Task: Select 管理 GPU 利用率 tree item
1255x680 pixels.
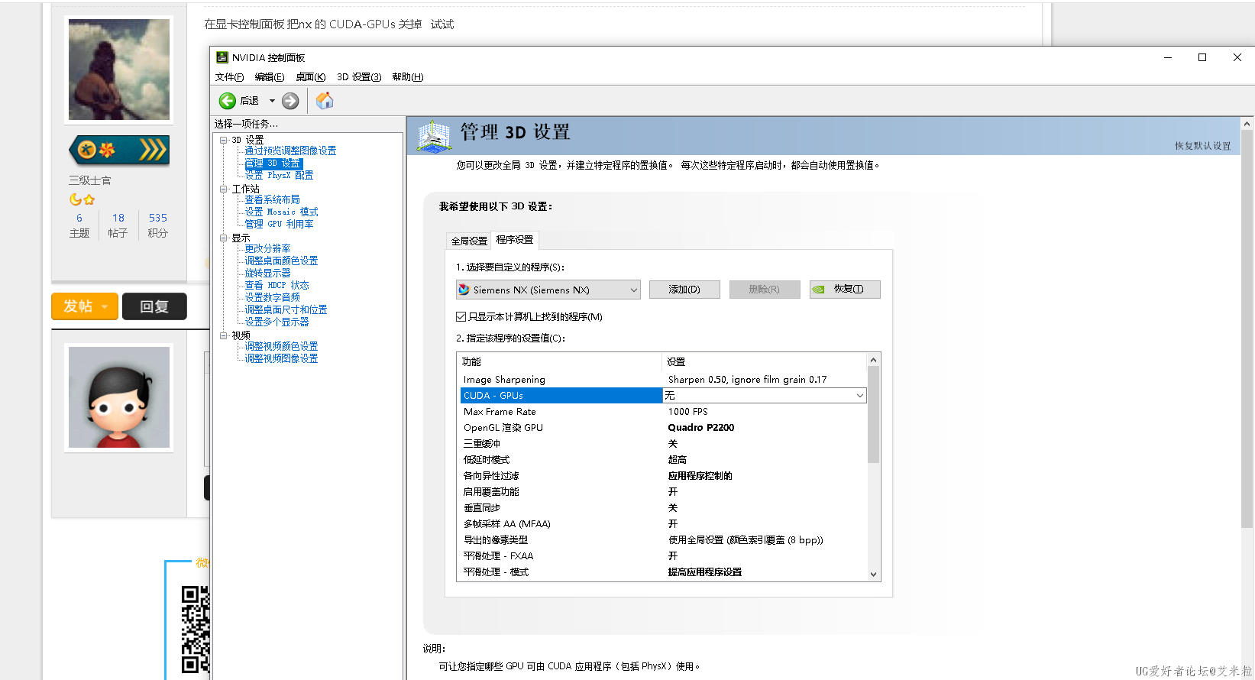Action: pyautogui.click(x=279, y=225)
